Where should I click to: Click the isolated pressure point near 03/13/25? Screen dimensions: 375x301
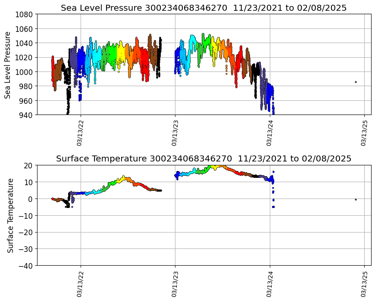[x=356, y=82]
